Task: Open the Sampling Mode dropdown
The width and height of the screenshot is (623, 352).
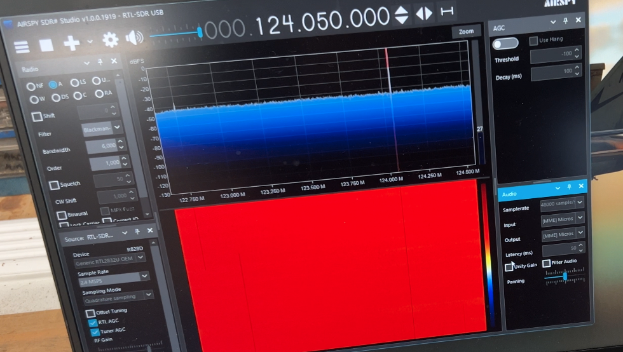Action: tap(118, 297)
